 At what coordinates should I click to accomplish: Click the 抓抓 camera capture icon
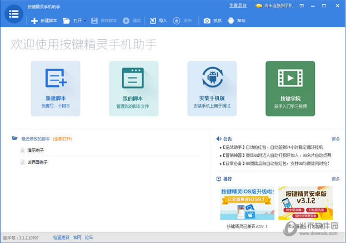click(x=207, y=21)
